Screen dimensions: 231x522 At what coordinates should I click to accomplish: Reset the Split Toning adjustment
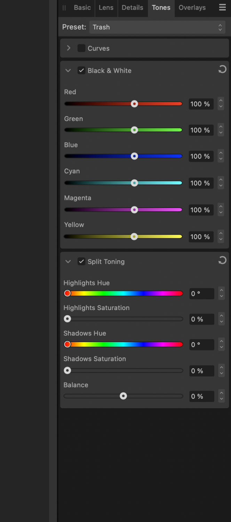pos(222,260)
